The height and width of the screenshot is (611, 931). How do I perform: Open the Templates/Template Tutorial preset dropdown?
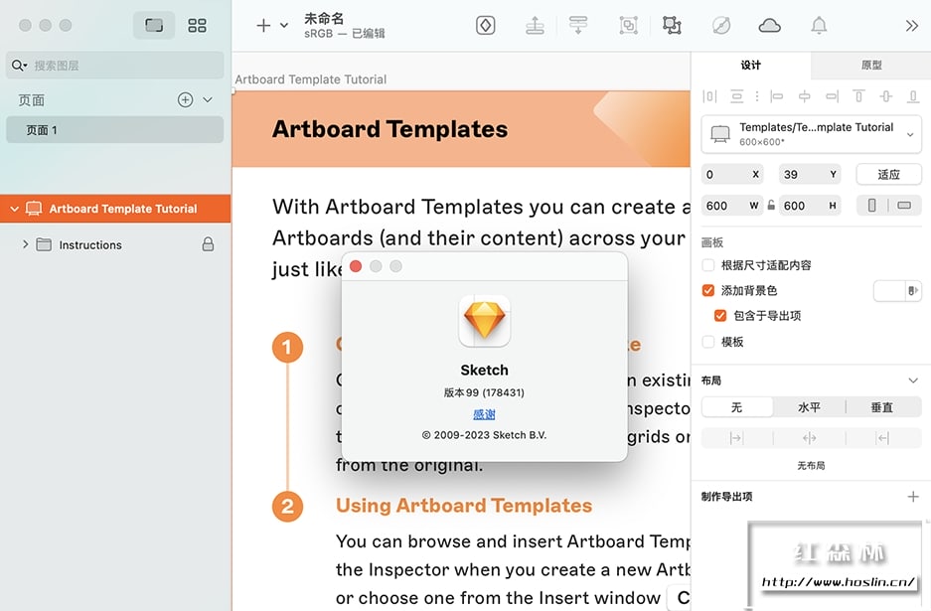click(x=811, y=134)
